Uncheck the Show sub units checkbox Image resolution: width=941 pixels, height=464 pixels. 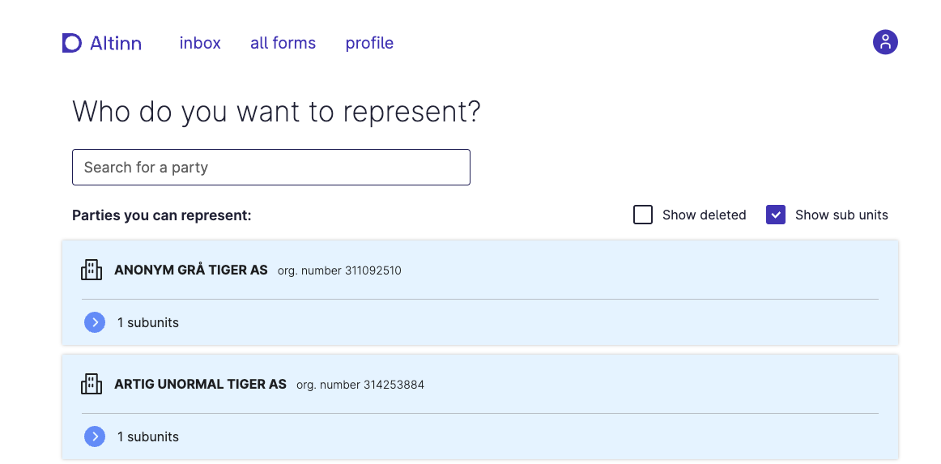(x=776, y=215)
